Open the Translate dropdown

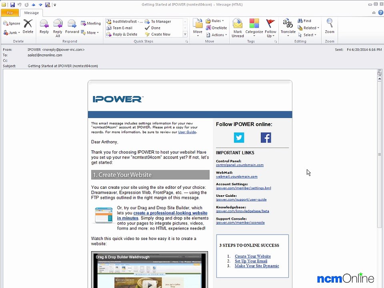(x=288, y=28)
